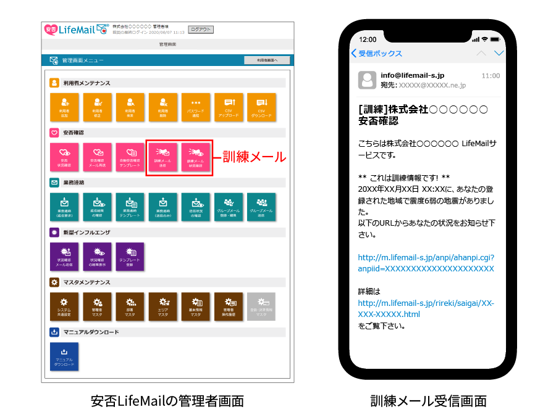Tap the 11:00 received time
This screenshot has width=556, height=420.
pyautogui.click(x=491, y=76)
